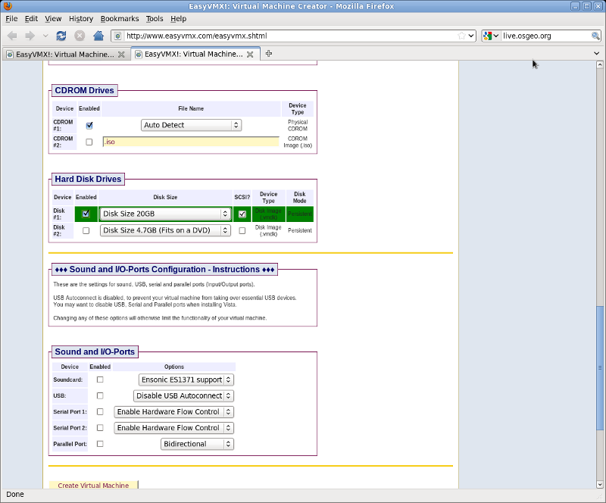Open the URL history dropdown arrow
Viewport: 606px width, 503px height.
[471, 36]
